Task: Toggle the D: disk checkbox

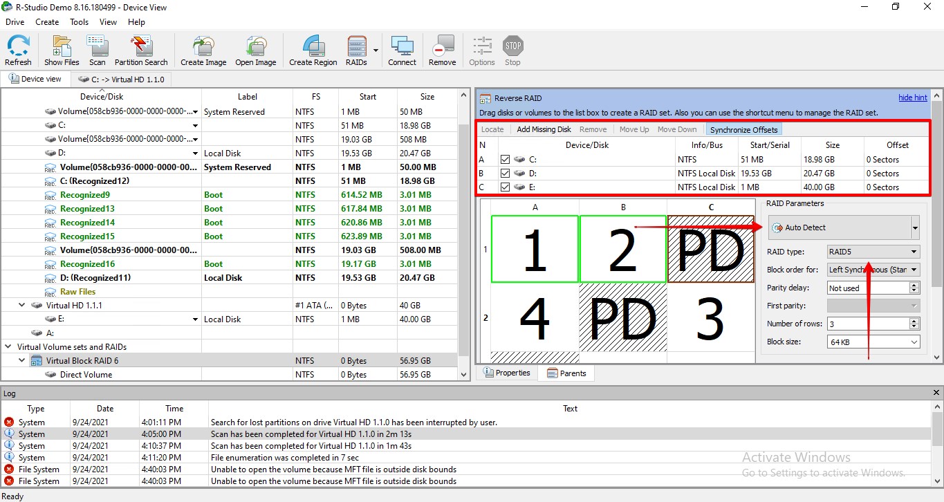Action: click(504, 173)
